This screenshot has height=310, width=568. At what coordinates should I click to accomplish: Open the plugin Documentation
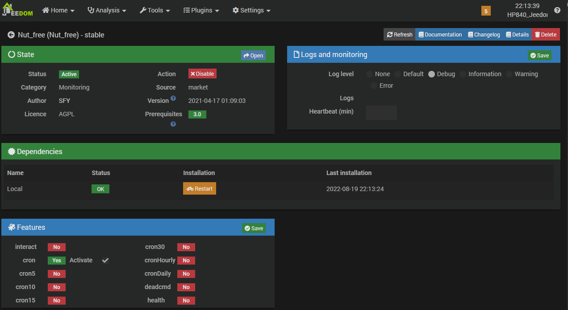(x=440, y=35)
